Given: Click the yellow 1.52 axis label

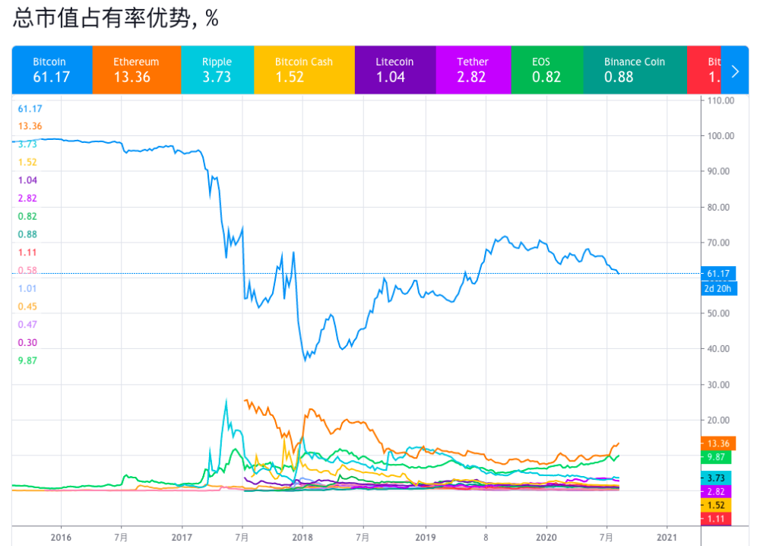Looking at the screenshot, I should pos(716,505).
